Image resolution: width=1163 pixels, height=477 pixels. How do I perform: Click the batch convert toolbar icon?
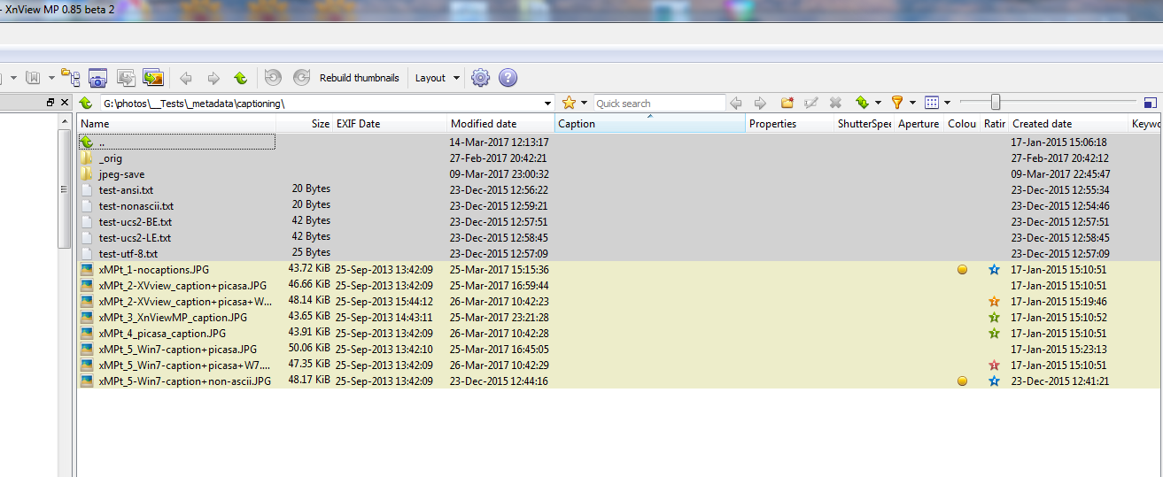pos(126,77)
